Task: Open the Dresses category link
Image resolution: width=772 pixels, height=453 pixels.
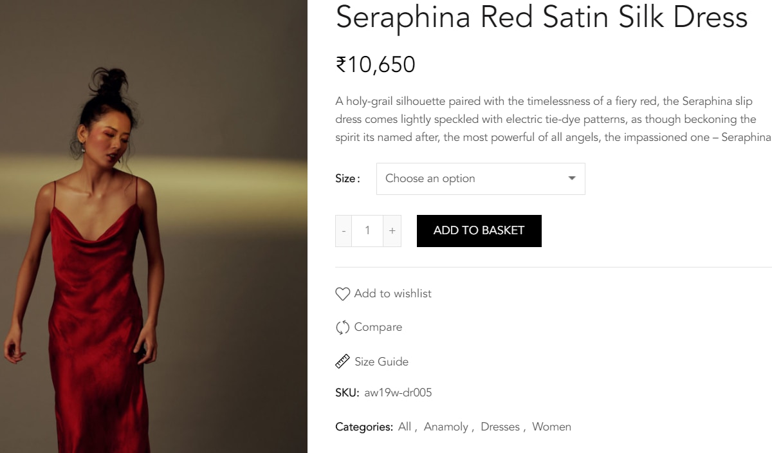Action: point(500,427)
